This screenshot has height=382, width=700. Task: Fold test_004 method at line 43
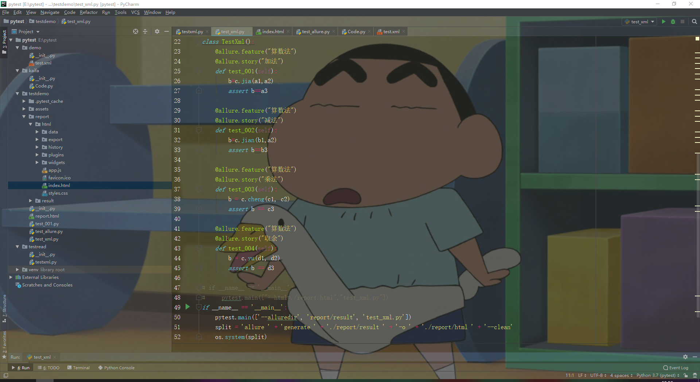click(x=199, y=248)
